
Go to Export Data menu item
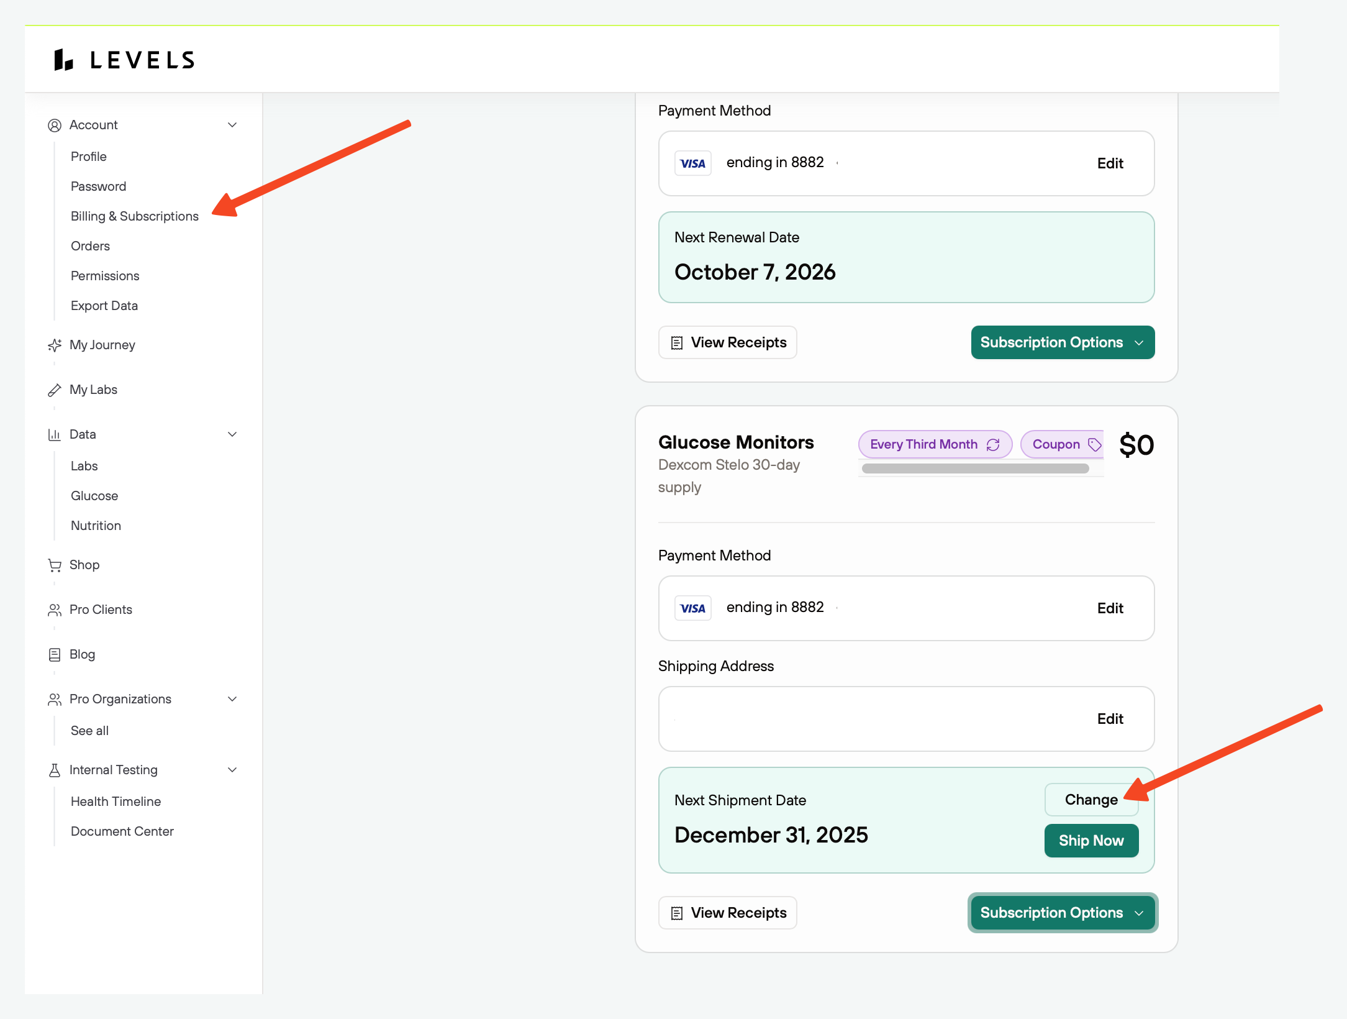pos(104,306)
